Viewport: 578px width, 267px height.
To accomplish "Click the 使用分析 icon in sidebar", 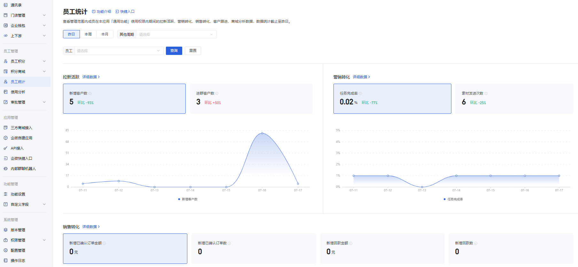I will [5, 92].
